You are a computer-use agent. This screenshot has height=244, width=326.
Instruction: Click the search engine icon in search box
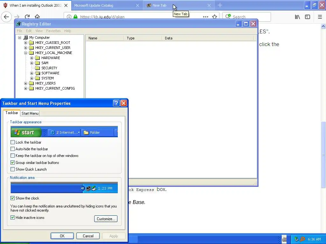point(228,17)
